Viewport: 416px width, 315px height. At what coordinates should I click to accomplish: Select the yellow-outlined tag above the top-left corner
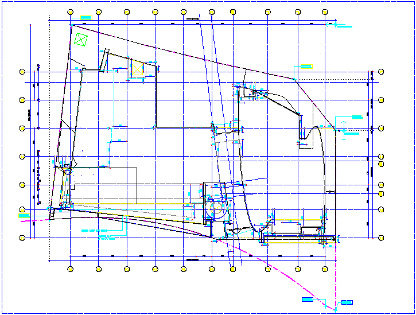point(86,18)
